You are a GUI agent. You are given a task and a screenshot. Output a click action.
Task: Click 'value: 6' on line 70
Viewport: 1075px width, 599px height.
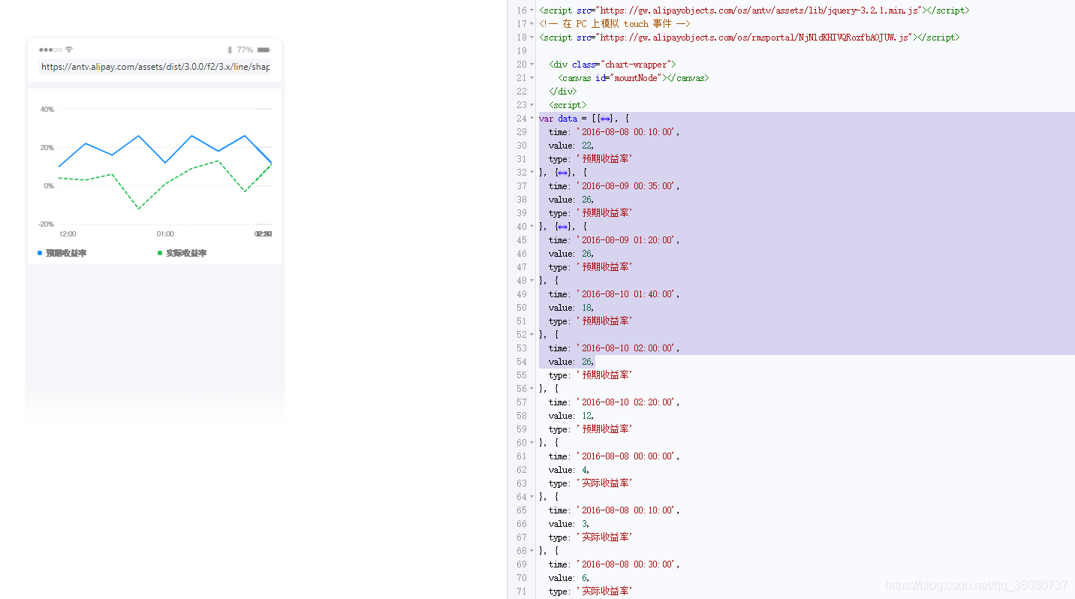[x=569, y=578]
